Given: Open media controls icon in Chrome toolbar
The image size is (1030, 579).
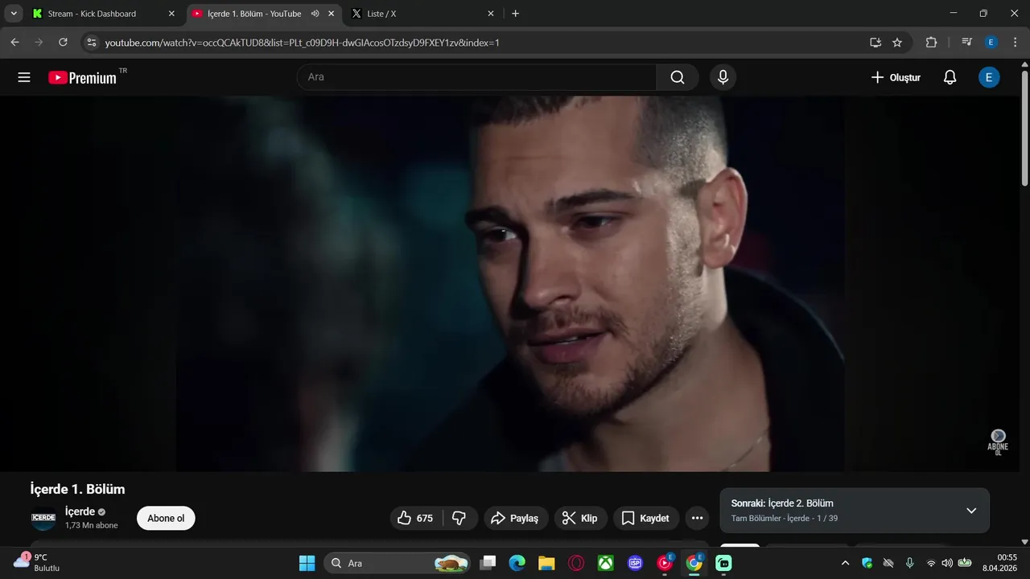Looking at the screenshot, I should pos(966,43).
